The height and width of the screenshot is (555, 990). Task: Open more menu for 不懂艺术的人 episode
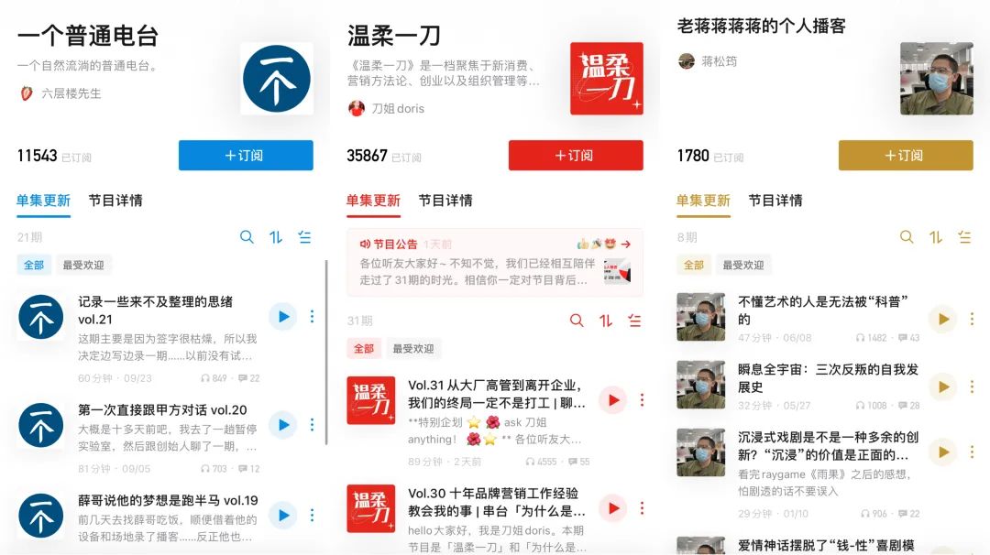tap(972, 319)
